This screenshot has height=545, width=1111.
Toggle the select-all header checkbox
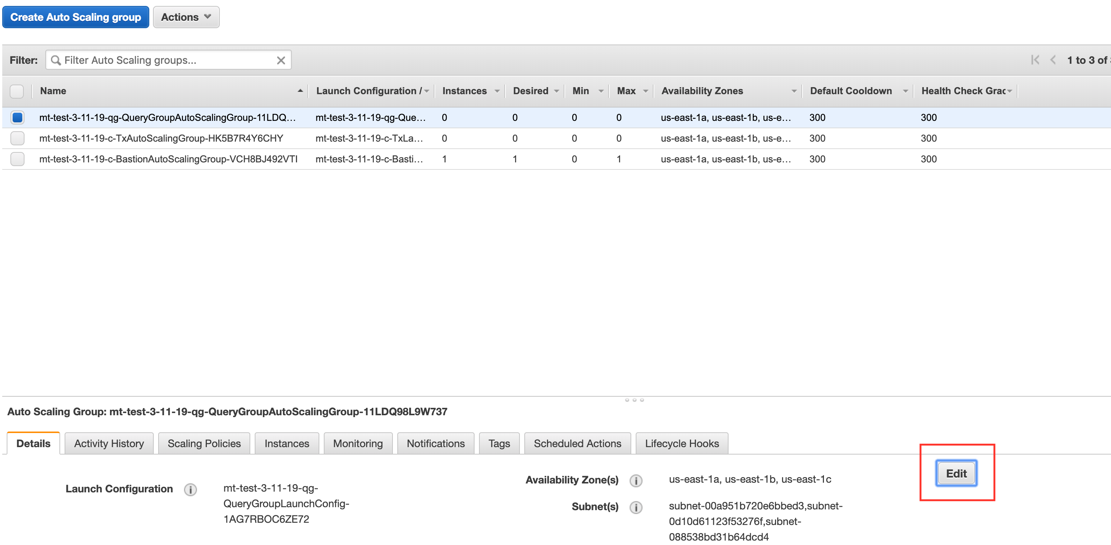coord(17,91)
